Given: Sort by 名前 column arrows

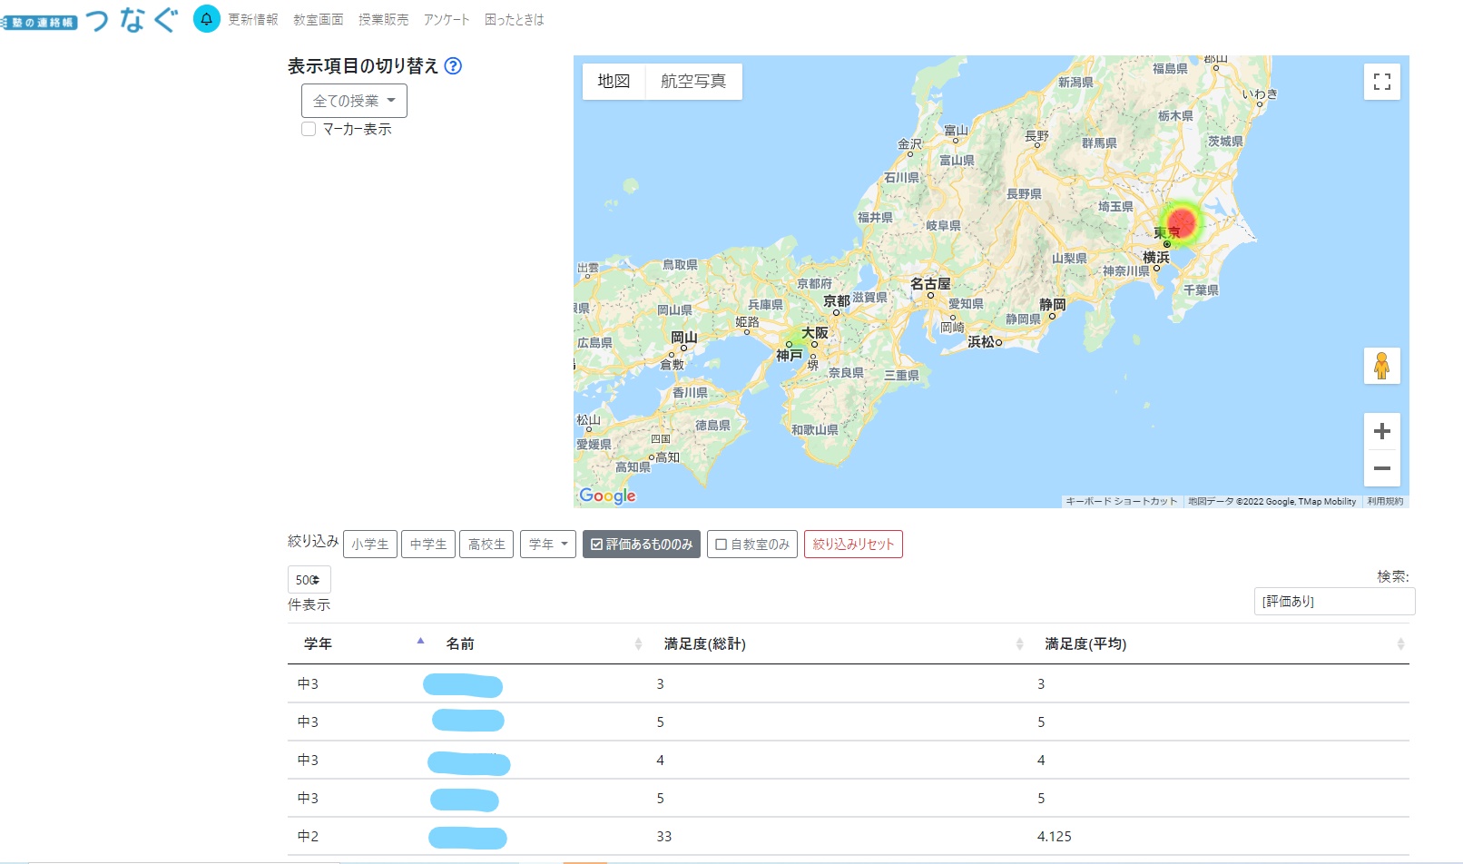Looking at the screenshot, I should pos(638,643).
